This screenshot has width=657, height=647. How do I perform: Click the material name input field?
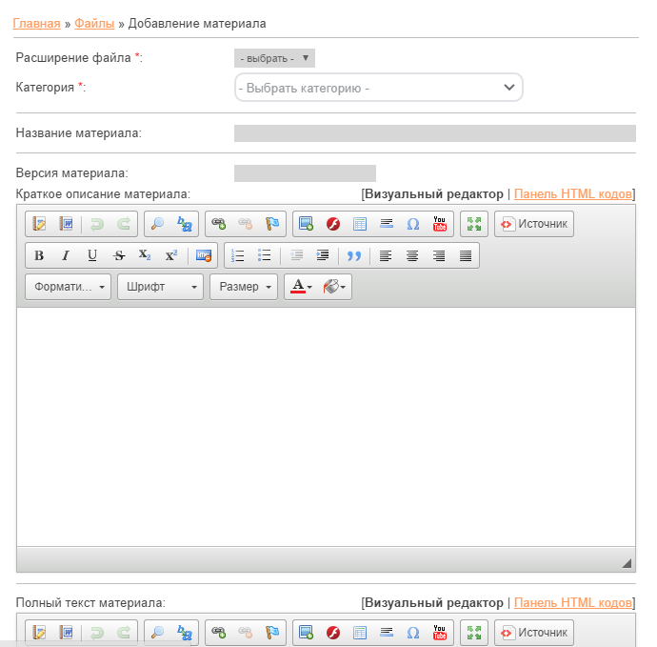[x=434, y=133]
